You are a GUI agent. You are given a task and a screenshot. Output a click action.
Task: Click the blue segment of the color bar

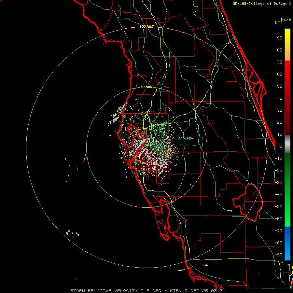click(287, 243)
